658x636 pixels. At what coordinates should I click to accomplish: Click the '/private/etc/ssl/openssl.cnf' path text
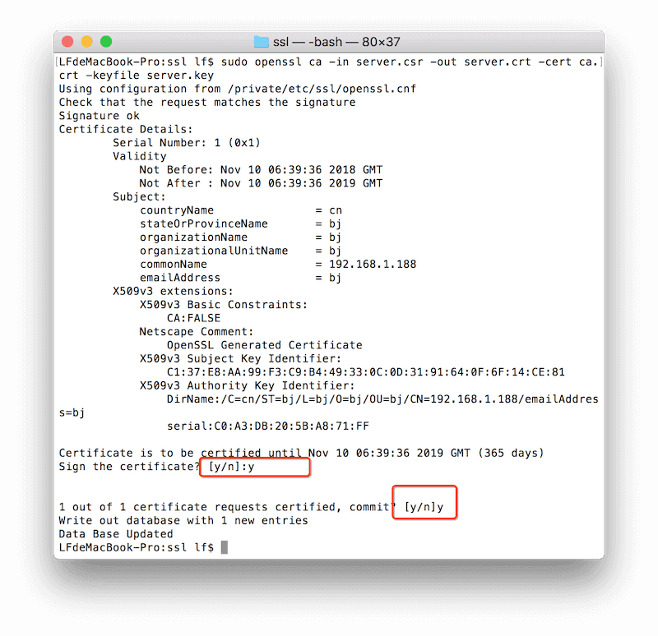[x=322, y=89]
